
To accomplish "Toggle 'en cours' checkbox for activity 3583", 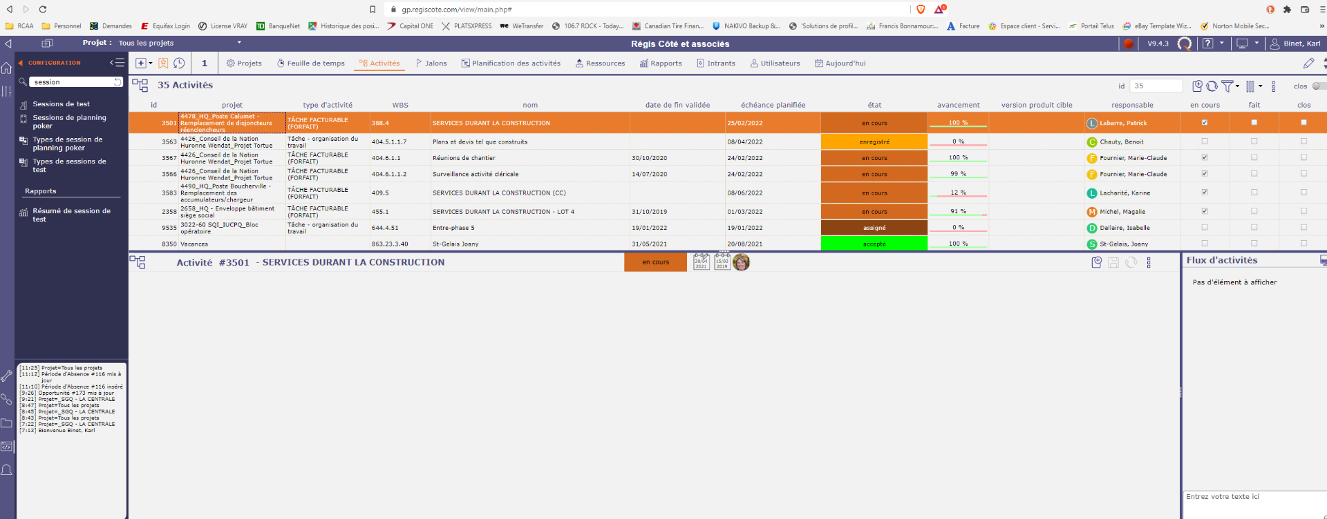I will [x=1205, y=193].
